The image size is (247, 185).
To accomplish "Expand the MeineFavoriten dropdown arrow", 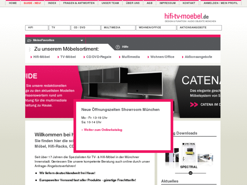I will [x=82, y=40].
